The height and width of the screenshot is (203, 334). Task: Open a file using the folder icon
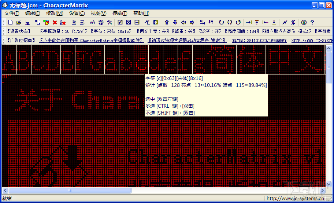(x=19, y=22)
